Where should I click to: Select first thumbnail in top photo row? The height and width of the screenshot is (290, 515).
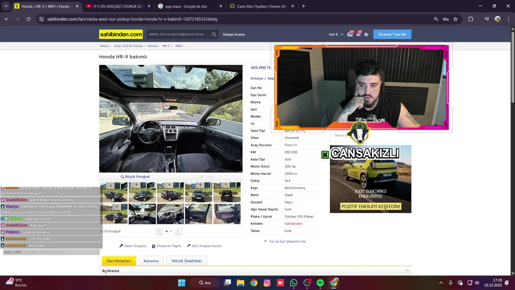(114, 192)
